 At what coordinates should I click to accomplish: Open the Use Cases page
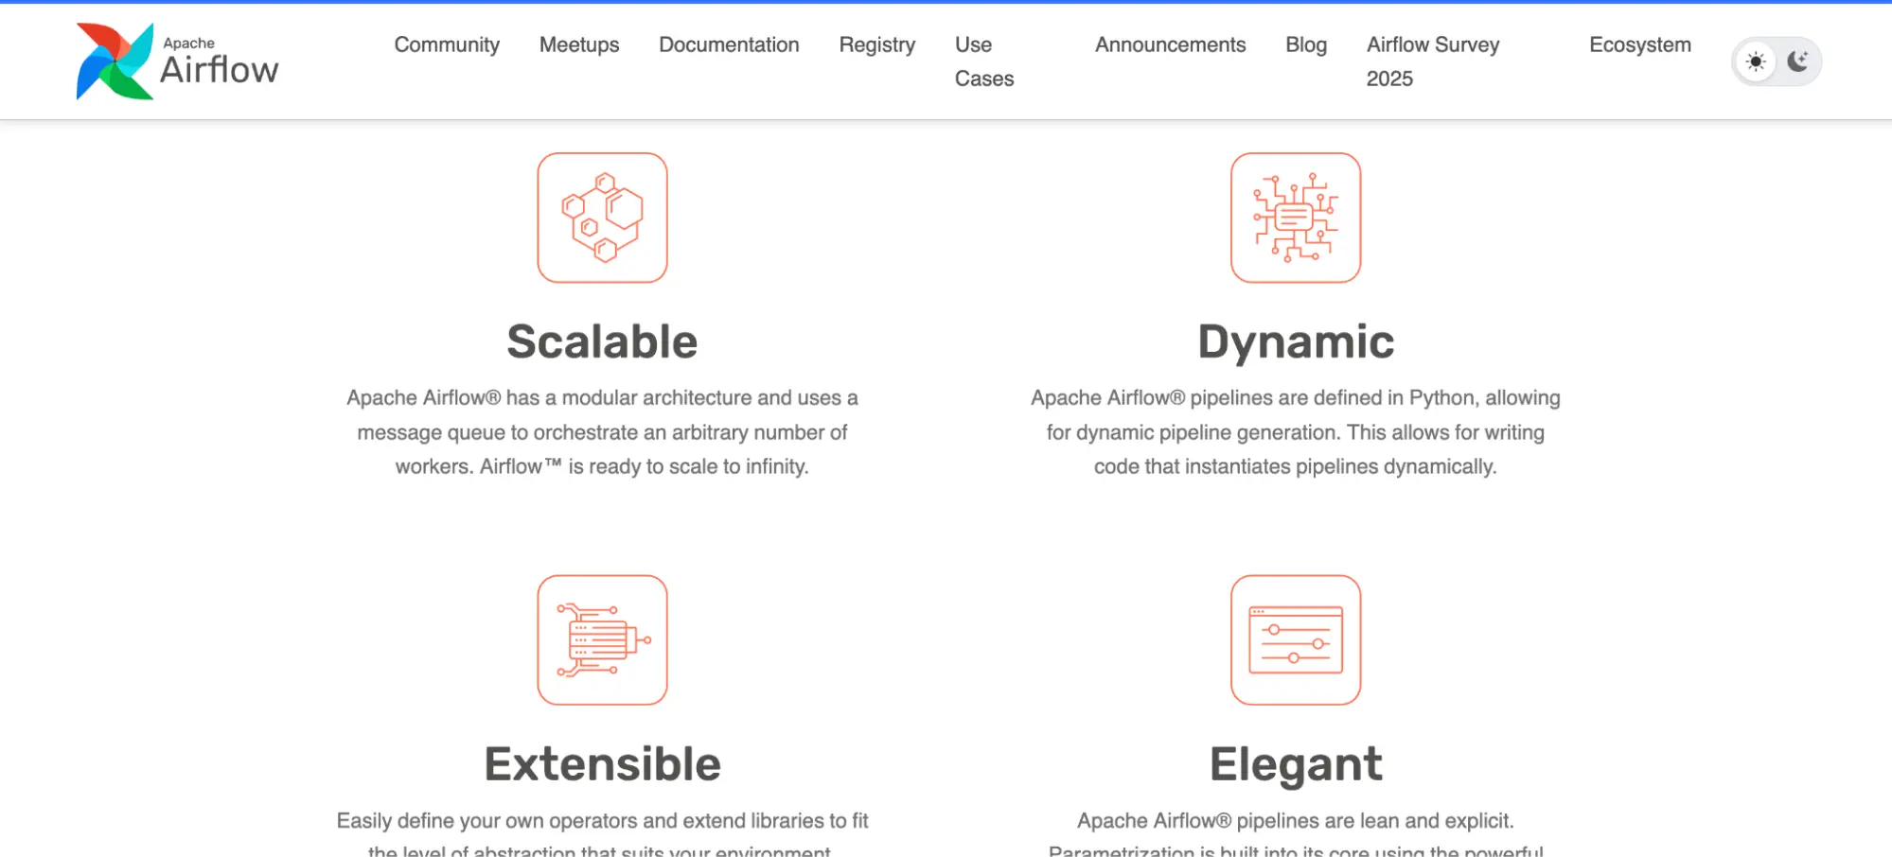click(984, 61)
